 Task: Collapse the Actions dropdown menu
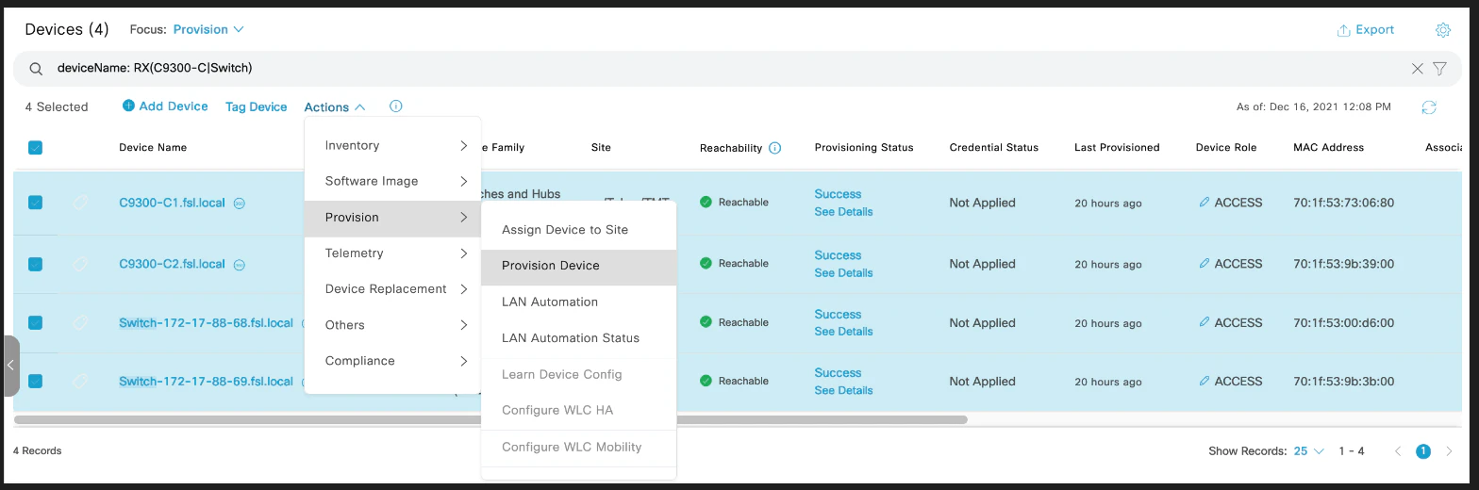tap(335, 107)
